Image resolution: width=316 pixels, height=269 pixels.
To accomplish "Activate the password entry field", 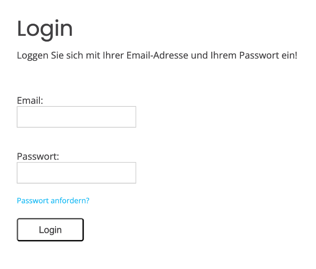I will 76,172.
